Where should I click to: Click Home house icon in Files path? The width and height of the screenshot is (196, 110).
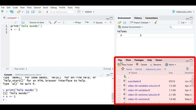pos(123,69)
